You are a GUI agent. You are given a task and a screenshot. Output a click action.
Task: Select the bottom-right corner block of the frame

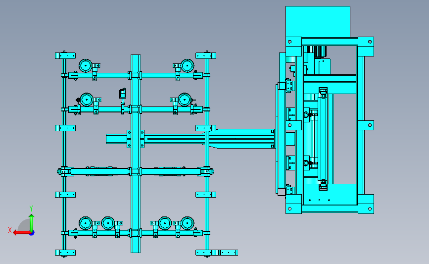(x=366, y=204)
